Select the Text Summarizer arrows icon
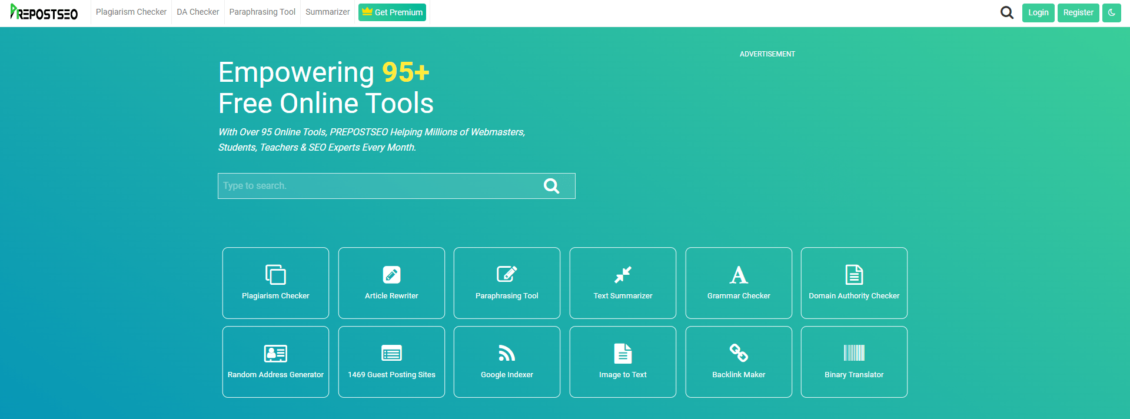This screenshot has height=419, width=1130. pyautogui.click(x=623, y=275)
